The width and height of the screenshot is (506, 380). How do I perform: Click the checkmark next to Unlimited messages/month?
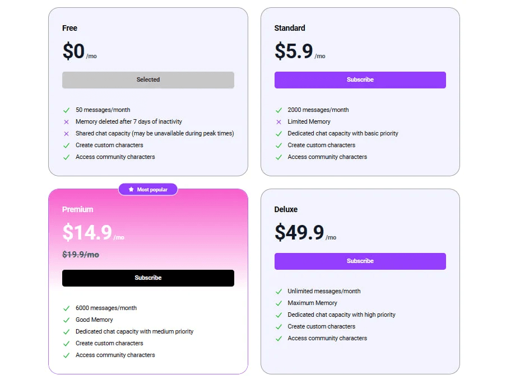click(279, 291)
